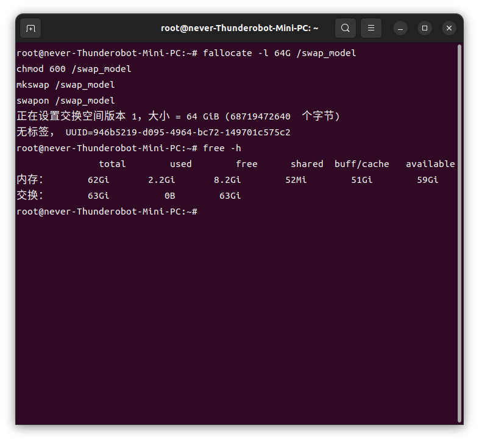Click window title root@never-Thunderobot-Mini-PC: ~

point(239,28)
